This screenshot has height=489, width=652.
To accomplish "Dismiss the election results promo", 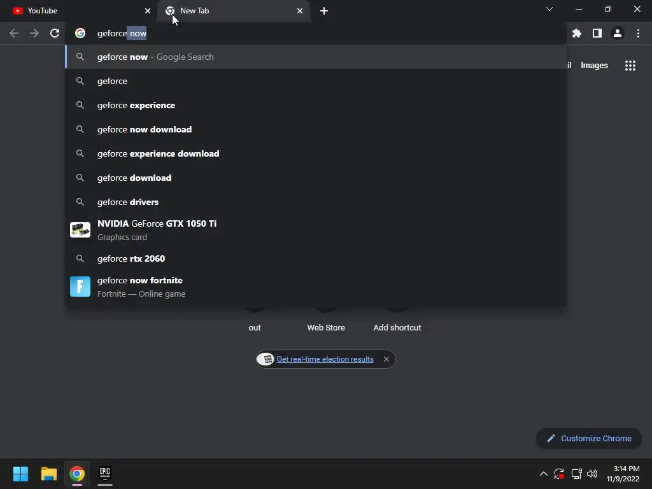I will tap(386, 359).
